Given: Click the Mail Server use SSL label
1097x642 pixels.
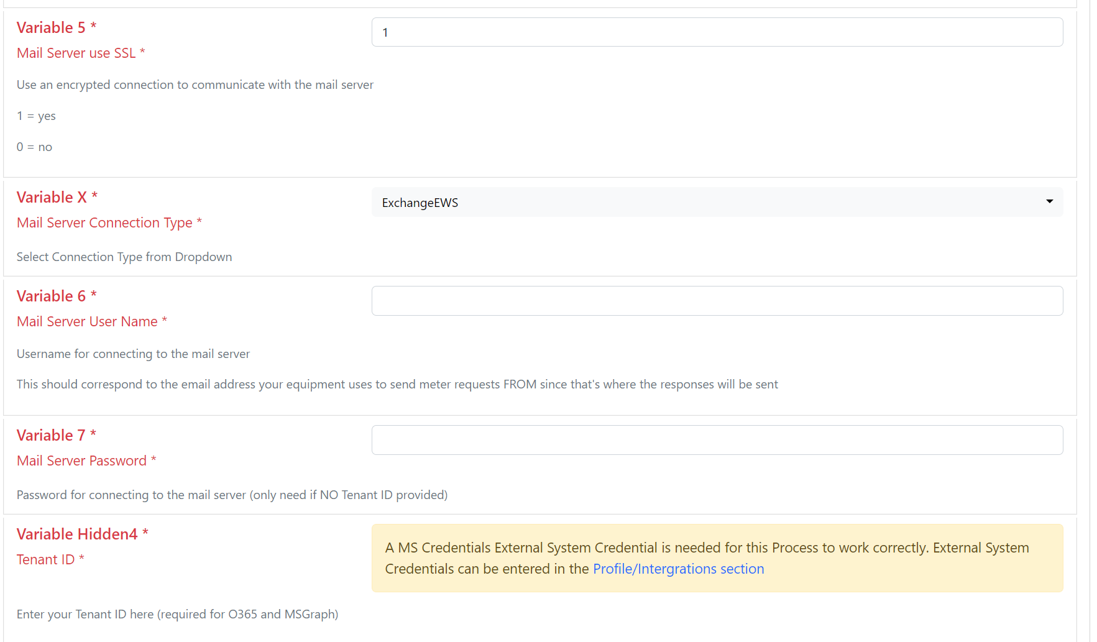Looking at the screenshot, I should 81,53.
